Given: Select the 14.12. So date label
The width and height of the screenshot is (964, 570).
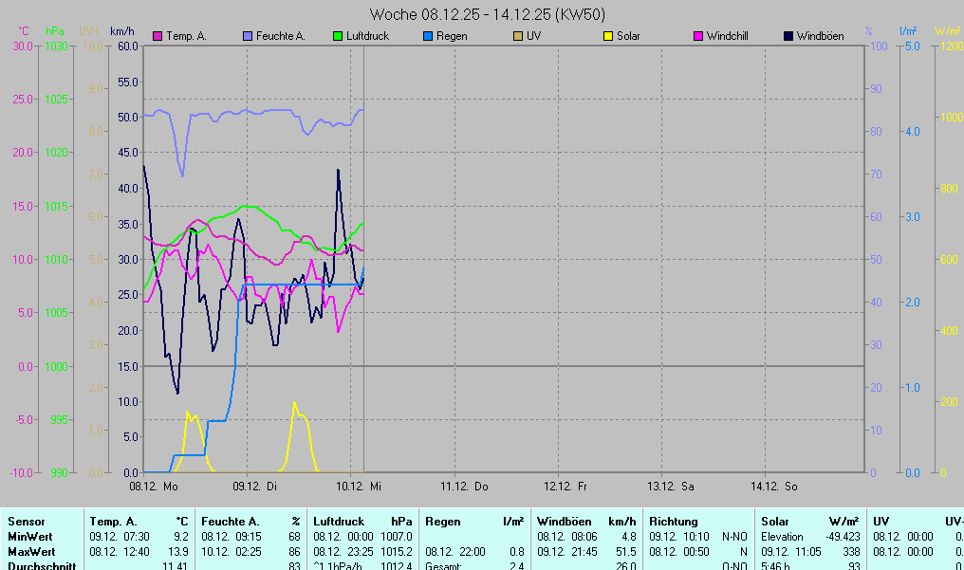Looking at the screenshot, I should click(x=774, y=487).
